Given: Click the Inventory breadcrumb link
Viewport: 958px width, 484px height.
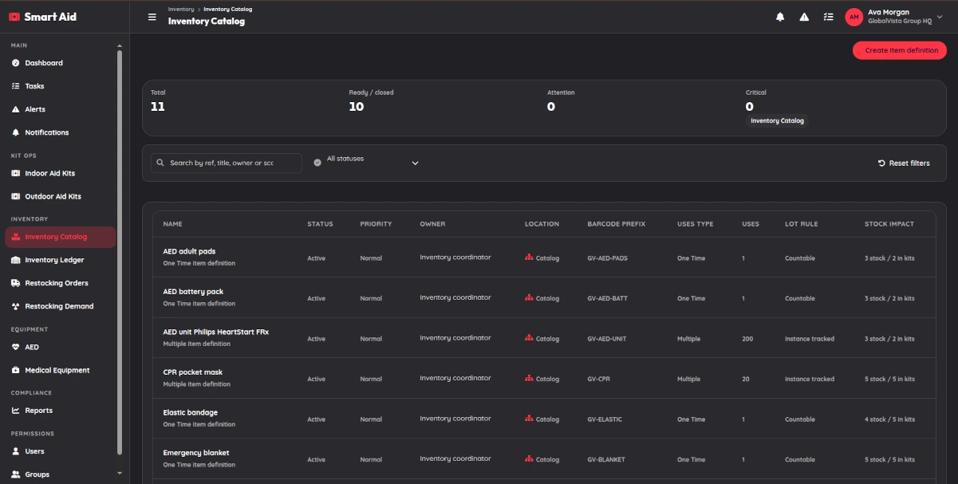Looking at the screenshot, I should pyautogui.click(x=181, y=9).
